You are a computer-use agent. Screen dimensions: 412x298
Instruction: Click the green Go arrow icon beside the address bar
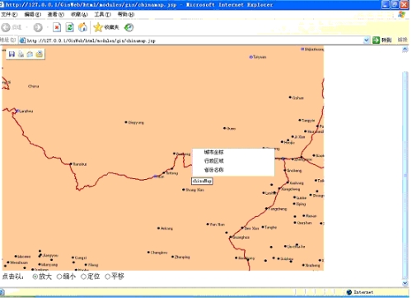[376, 40]
